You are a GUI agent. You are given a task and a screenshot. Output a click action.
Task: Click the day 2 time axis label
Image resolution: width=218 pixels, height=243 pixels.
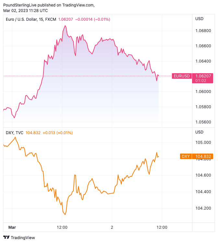(x=112, y=227)
